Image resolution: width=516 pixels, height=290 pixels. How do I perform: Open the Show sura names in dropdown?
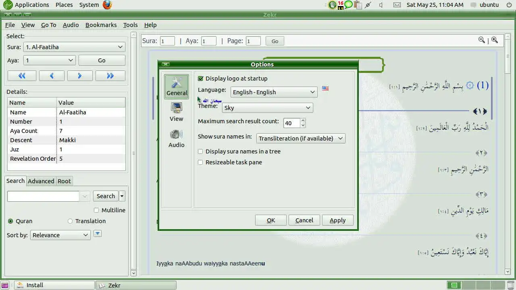(301, 138)
